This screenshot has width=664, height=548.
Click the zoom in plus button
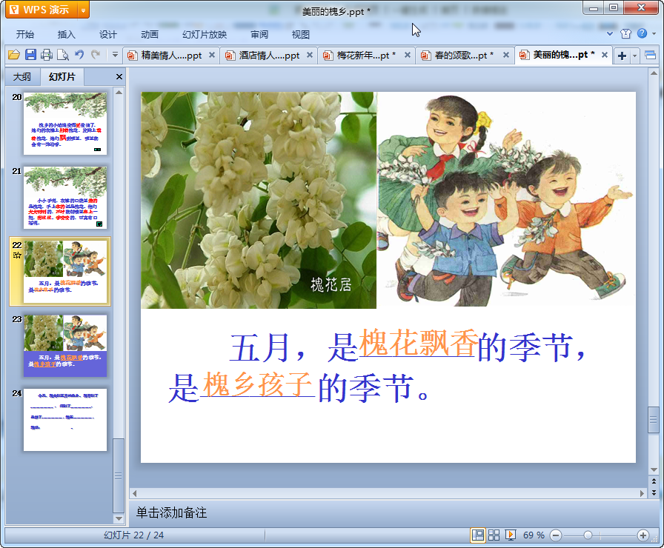[643, 535]
